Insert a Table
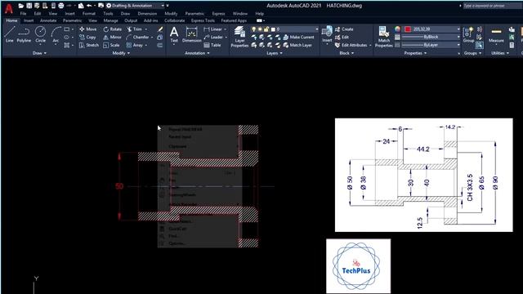 (212, 45)
